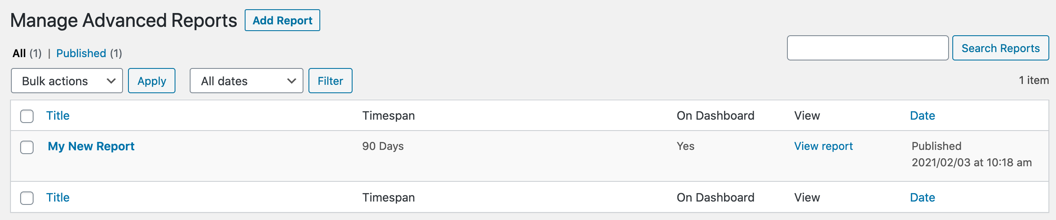Image resolution: width=1056 pixels, height=220 pixels.
Task: Sort by Date using the top header
Action: pyautogui.click(x=922, y=116)
